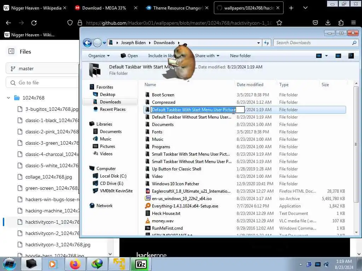
Task: Open 7-Zip from the taskbar
Action: click(x=141, y=264)
